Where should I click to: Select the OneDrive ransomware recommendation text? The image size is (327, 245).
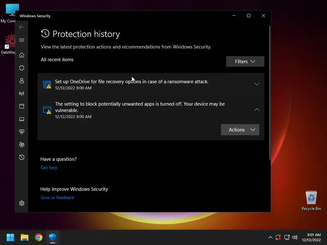click(132, 82)
